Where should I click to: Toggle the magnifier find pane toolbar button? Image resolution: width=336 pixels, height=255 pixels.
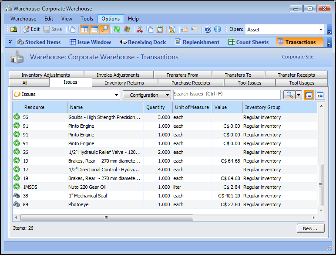104,29
